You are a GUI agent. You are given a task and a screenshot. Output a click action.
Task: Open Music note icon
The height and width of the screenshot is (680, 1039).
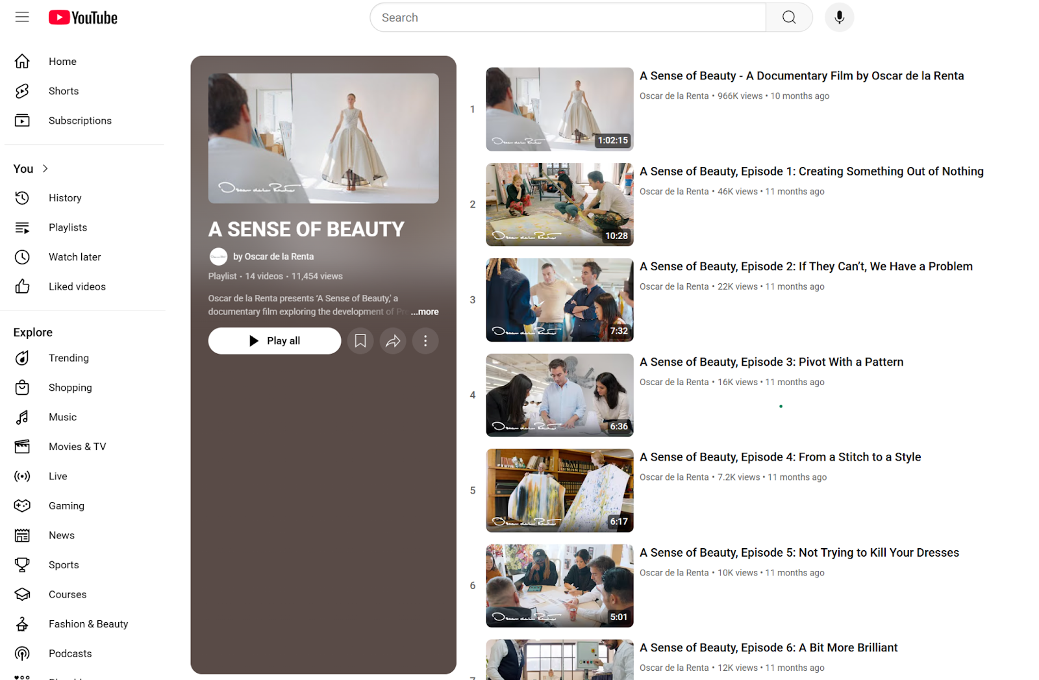coord(22,417)
